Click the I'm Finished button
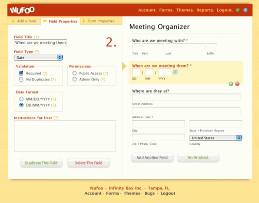Image resolution: width=259 pixels, height=203 pixels. 198,158
